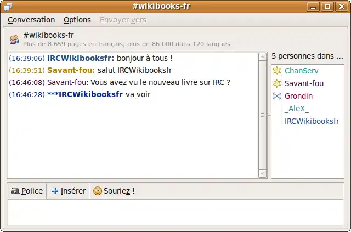Open the Envoyer vers menu
Viewport: 351px width, 232px height.
[x=123, y=20]
